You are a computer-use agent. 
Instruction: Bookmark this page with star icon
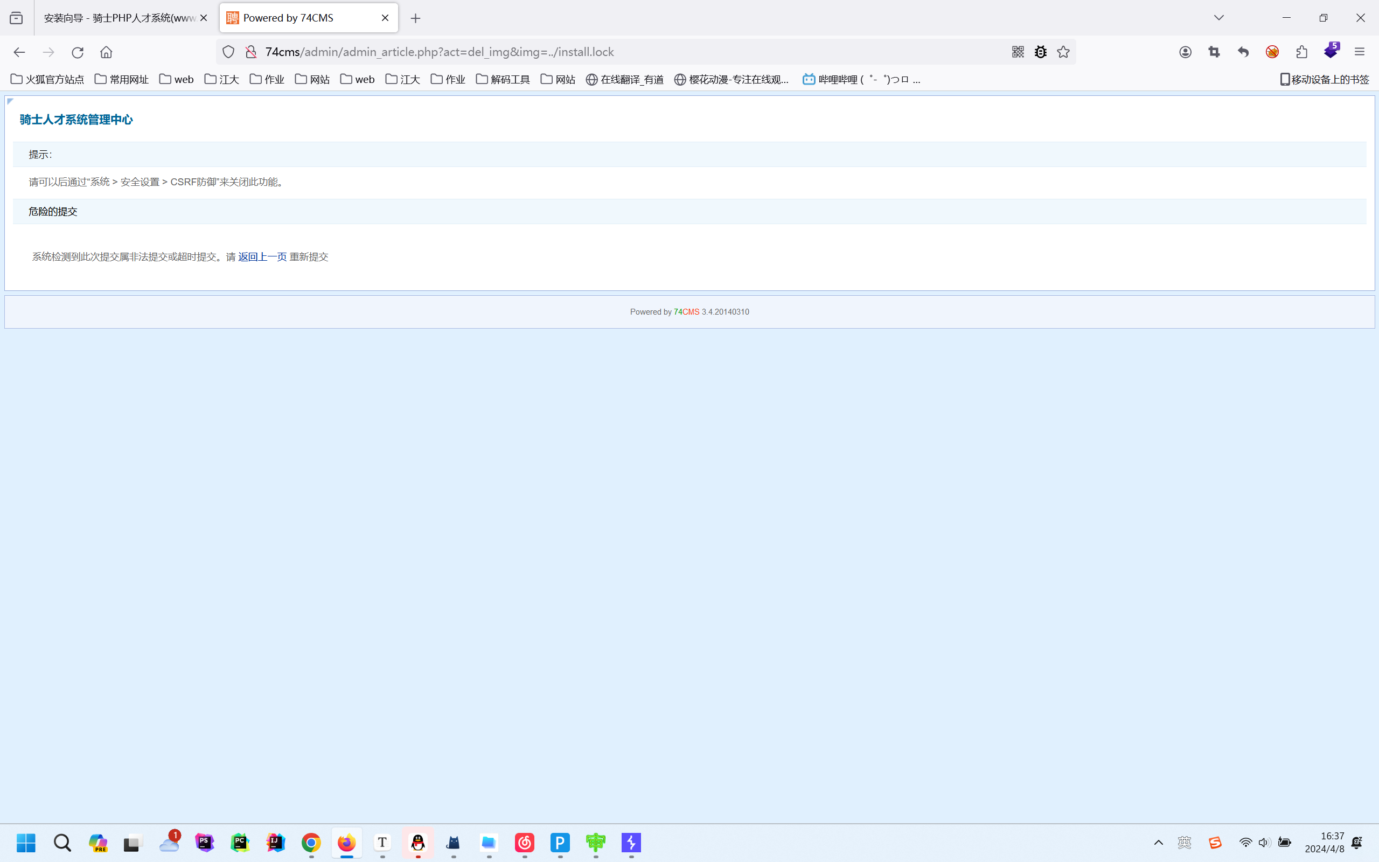coord(1063,52)
